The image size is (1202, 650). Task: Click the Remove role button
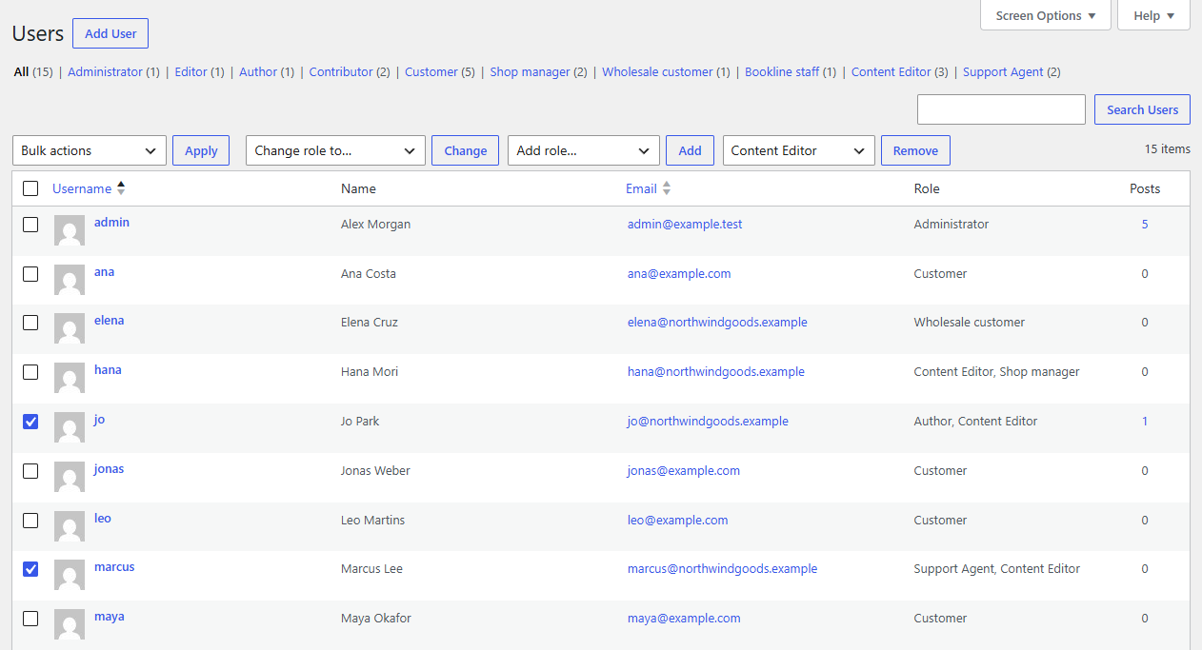click(915, 150)
